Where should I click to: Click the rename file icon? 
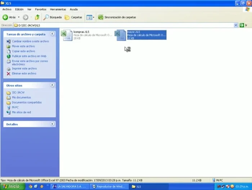pos(9,41)
